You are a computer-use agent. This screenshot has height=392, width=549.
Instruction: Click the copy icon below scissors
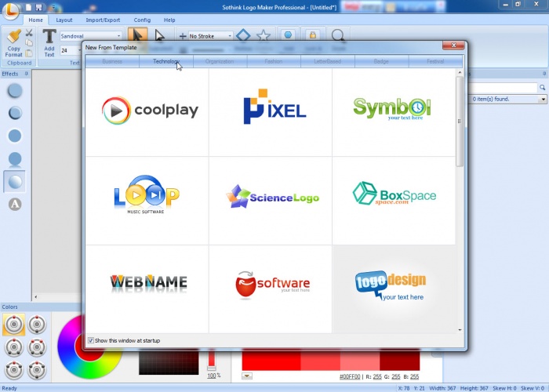[x=30, y=42]
